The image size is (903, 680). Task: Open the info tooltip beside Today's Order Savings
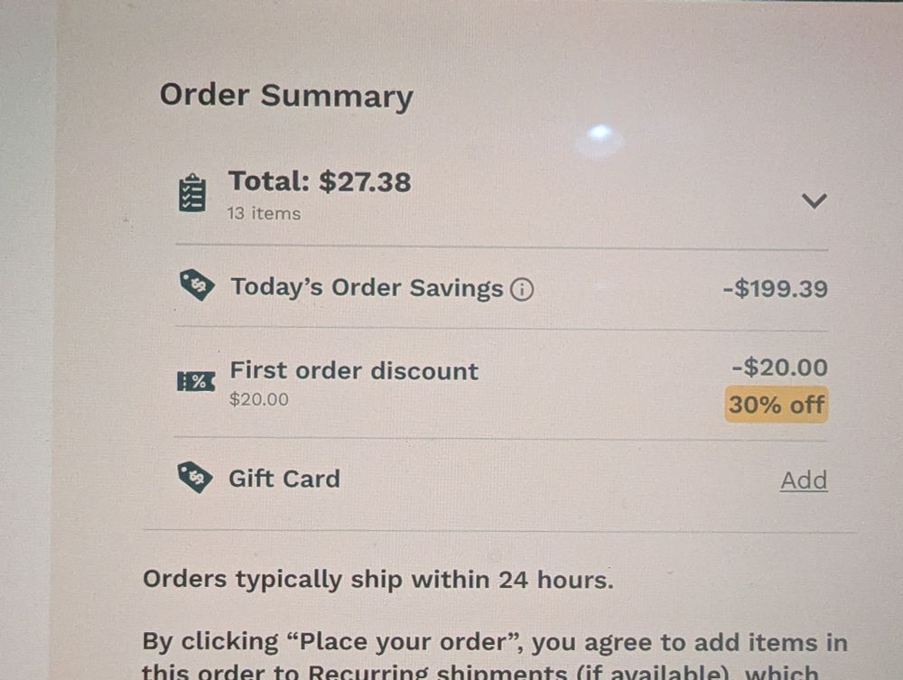coord(522,289)
